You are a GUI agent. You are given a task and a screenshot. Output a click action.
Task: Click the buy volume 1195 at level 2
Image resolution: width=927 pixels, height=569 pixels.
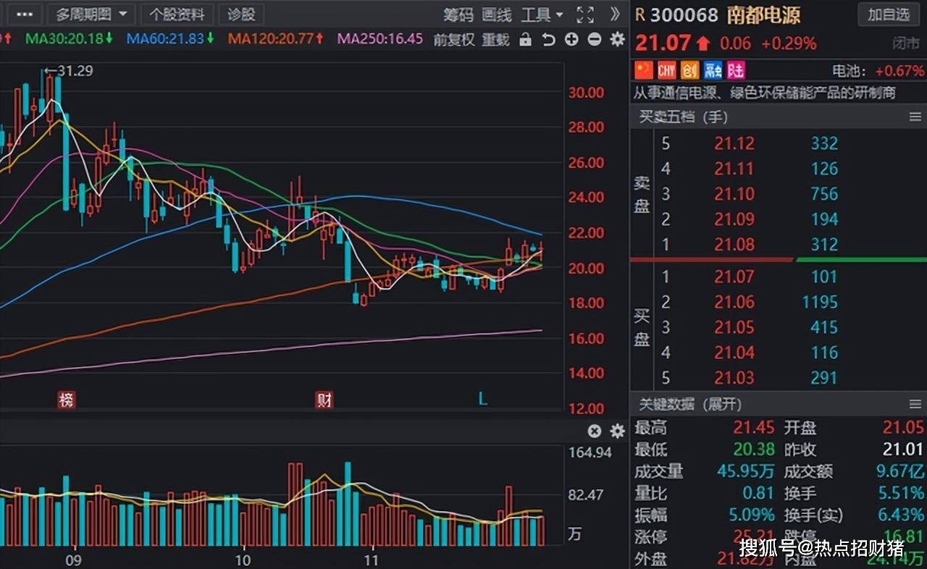(820, 302)
